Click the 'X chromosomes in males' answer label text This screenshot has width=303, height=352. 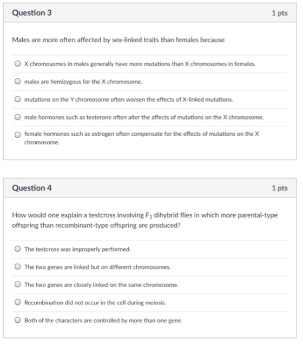pyautogui.click(x=140, y=64)
